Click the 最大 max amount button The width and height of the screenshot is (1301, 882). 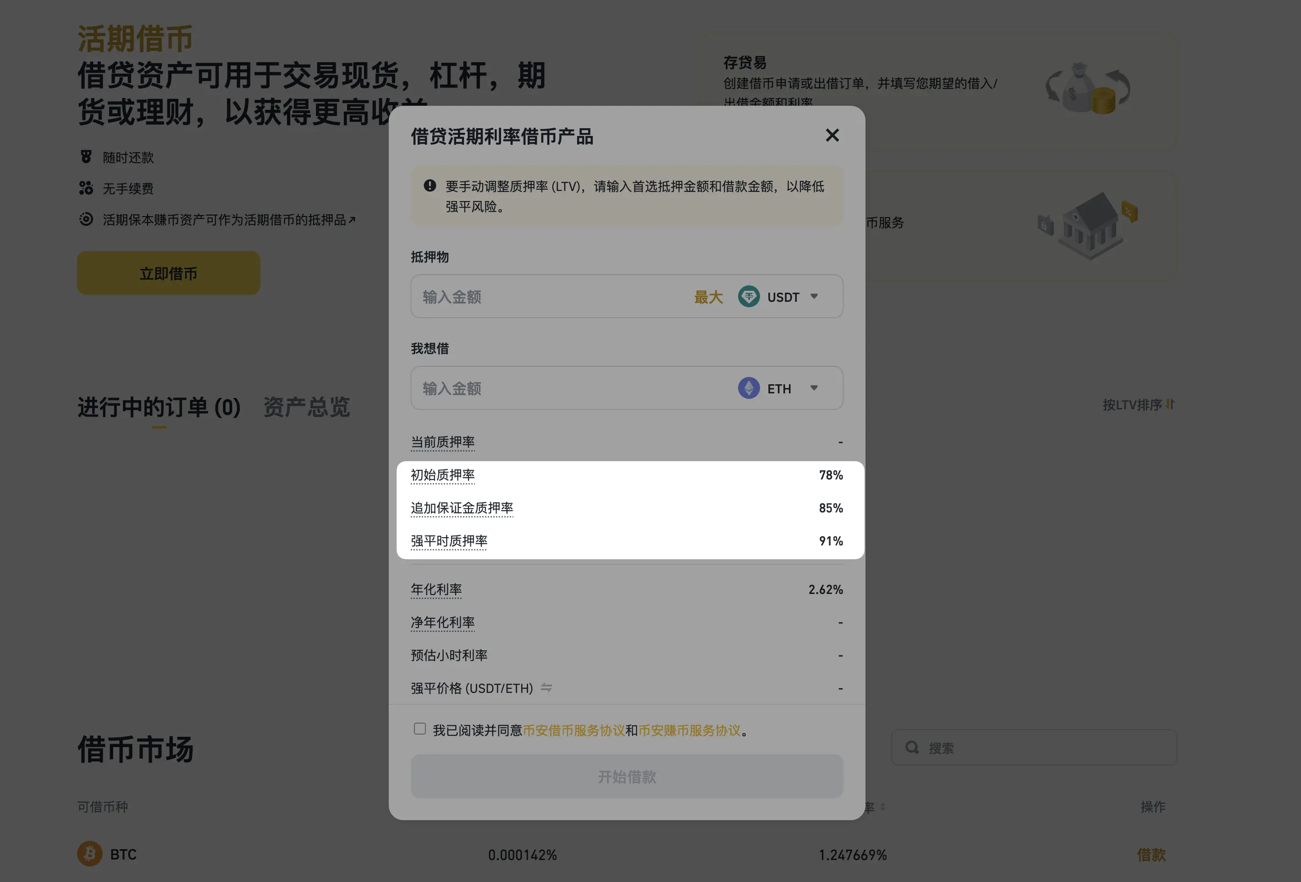[708, 297]
